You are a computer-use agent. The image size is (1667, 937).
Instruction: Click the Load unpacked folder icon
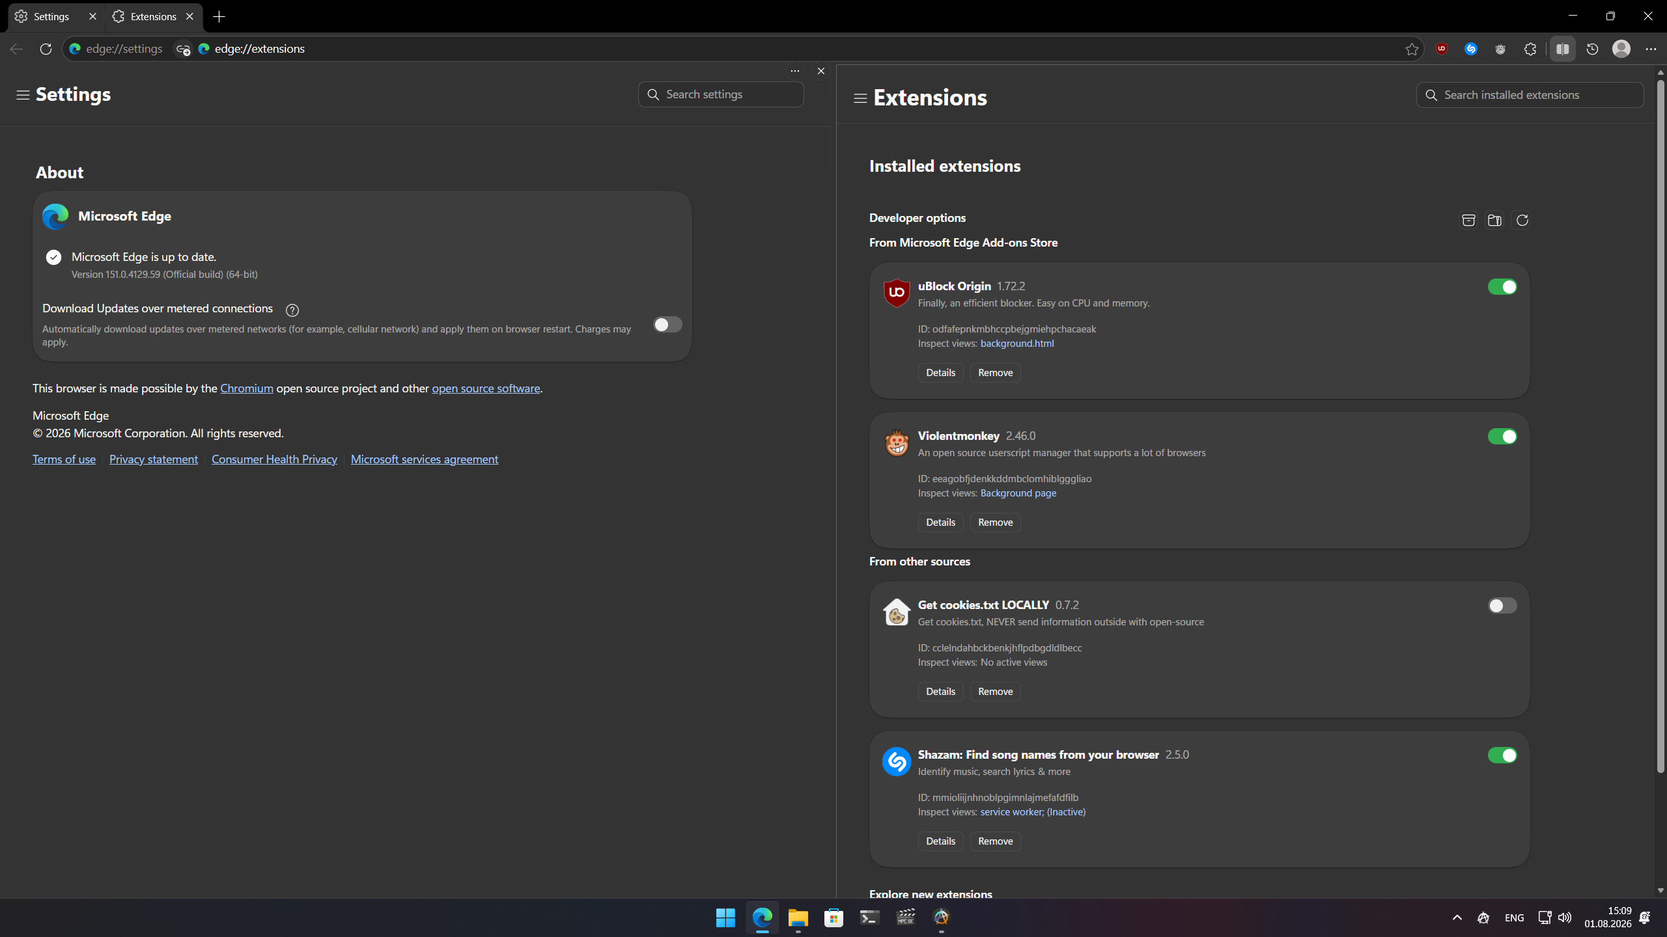[1495, 221]
